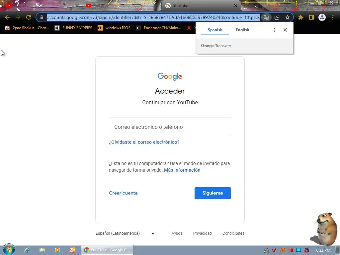Open the orange browser taskbar icon
The width and height of the screenshot is (340, 255).
click(73, 250)
